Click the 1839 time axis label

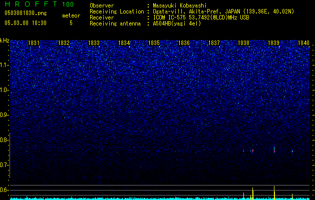pyautogui.click(x=273, y=42)
